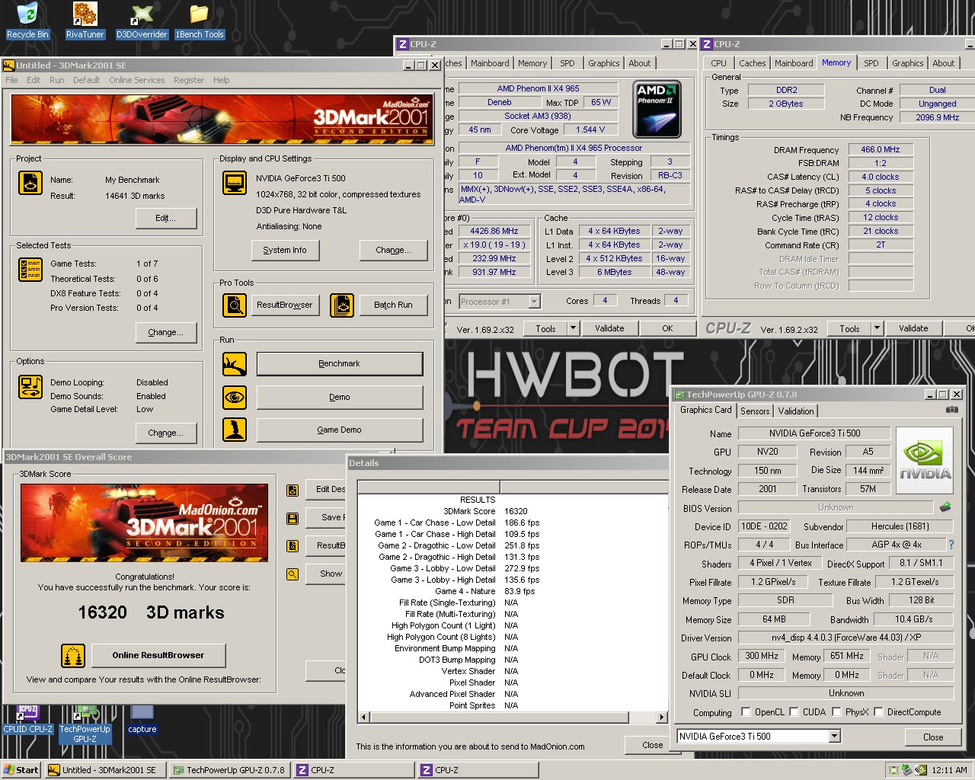The width and height of the screenshot is (975, 780).
Task: Click the Show details magnifier icon
Action: pos(292,574)
